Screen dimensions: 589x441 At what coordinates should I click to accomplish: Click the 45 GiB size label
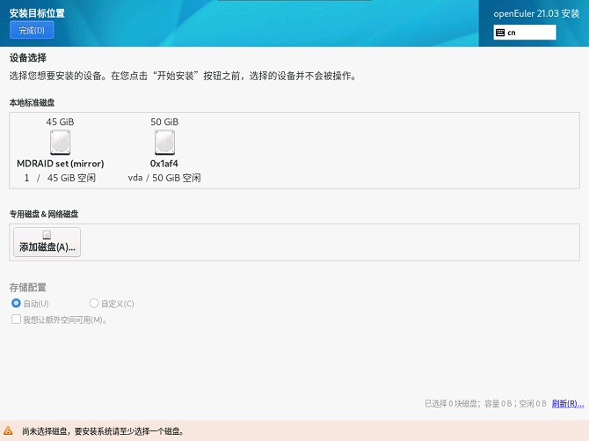(x=60, y=121)
